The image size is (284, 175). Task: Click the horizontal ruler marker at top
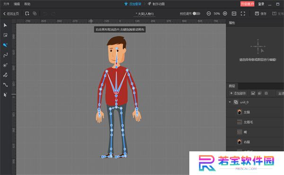pos(91,21)
